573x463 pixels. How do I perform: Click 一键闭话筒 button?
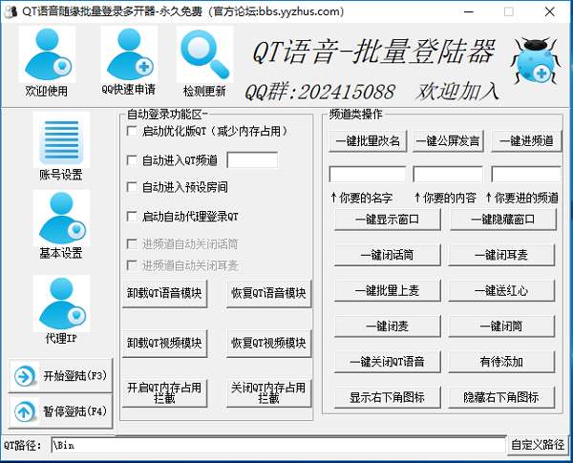point(388,255)
